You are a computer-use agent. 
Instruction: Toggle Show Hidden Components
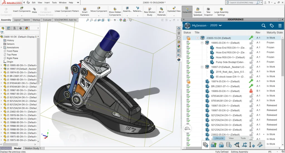click(x=115, y=11)
